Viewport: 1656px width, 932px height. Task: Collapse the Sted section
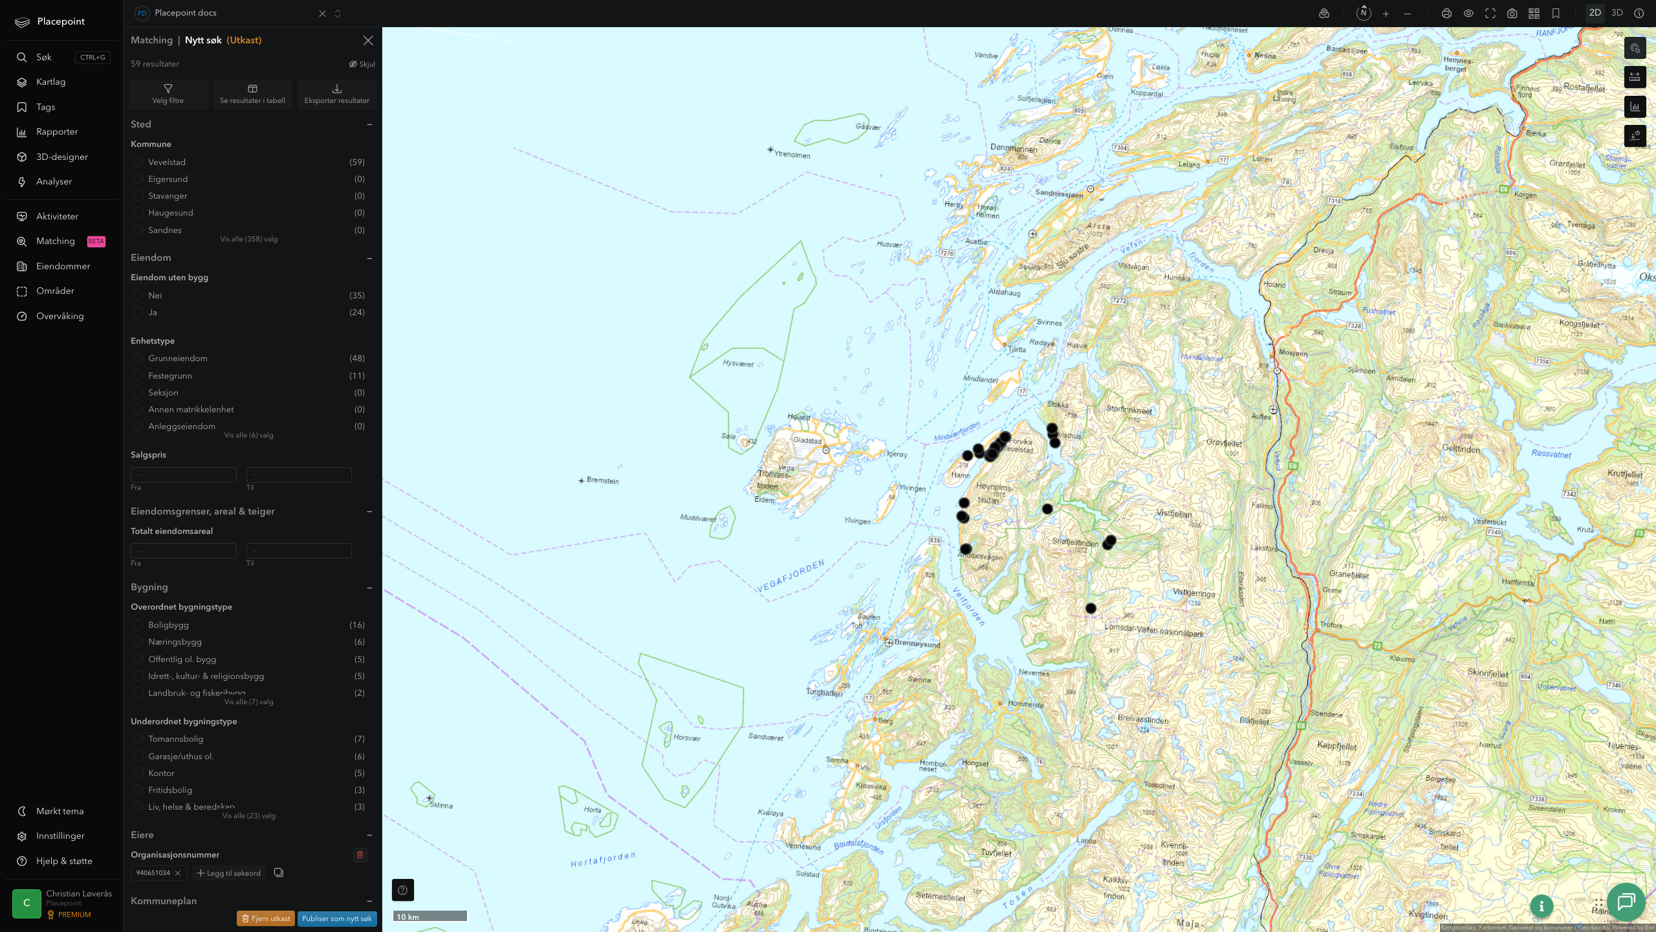(x=369, y=125)
